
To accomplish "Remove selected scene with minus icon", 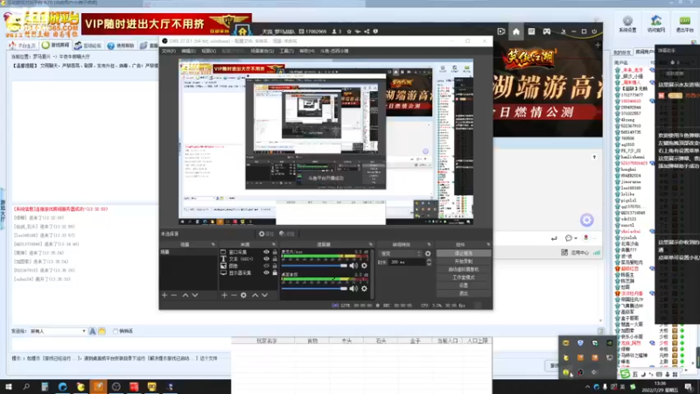I will click(174, 295).
